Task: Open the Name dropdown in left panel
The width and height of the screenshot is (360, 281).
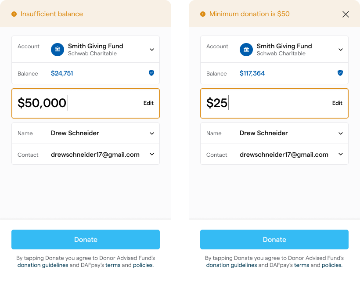Action: pyautogui.click(x=152, y=133)
